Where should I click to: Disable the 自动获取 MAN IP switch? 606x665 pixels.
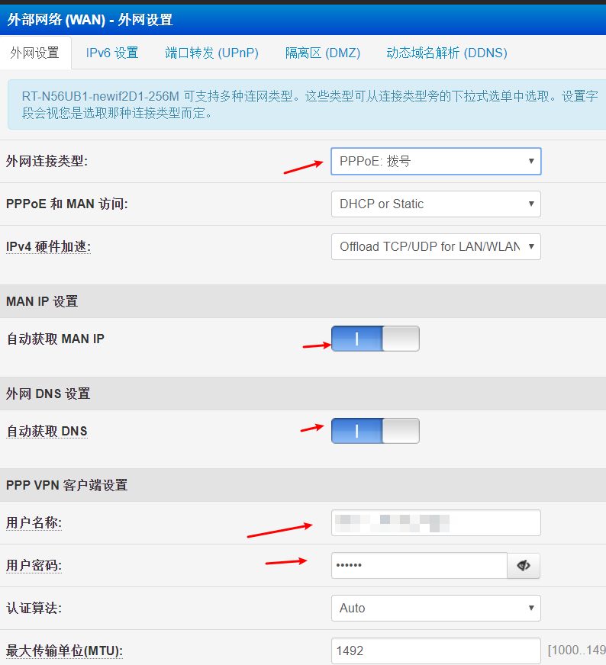click(x=375, y=339)
